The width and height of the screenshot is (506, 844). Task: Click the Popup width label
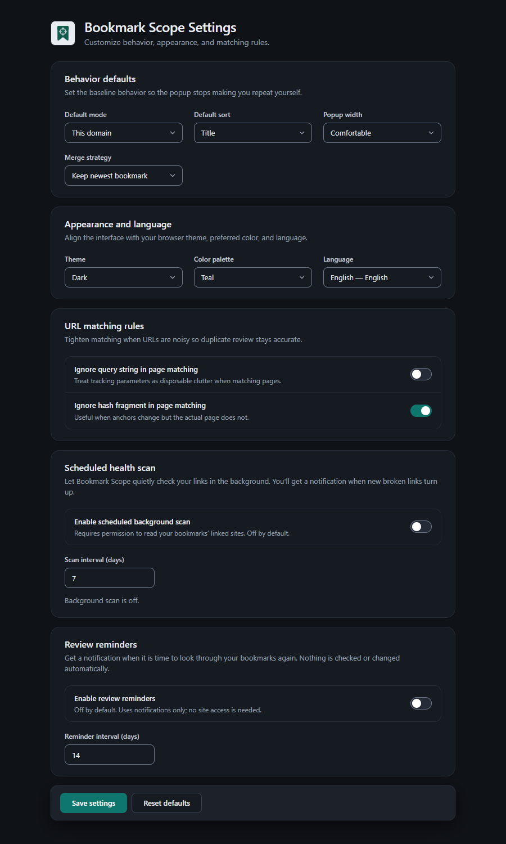[x=342, y=115]
